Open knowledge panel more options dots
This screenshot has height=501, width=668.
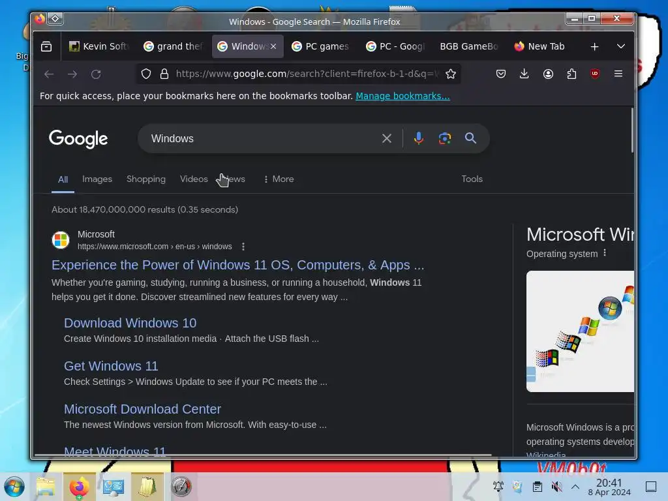click(x=605, y=253)
